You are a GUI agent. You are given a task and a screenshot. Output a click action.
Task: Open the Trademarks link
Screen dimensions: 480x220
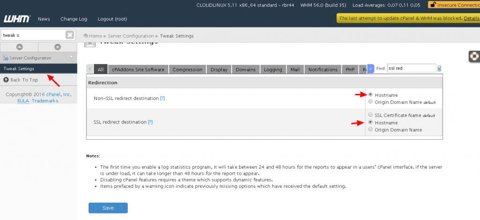click(x=45, y=101)
